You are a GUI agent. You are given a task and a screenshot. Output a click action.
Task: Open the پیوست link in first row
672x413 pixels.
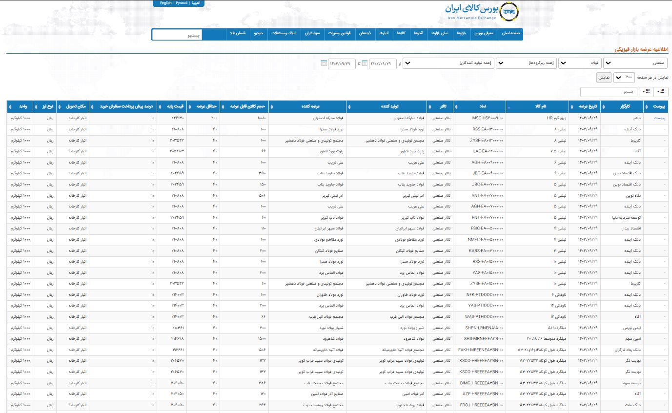[x=659, y=118]
